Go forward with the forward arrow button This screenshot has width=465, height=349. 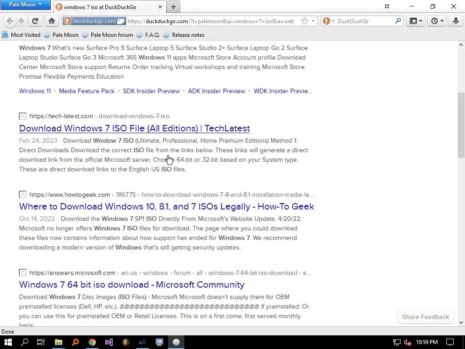21,21
